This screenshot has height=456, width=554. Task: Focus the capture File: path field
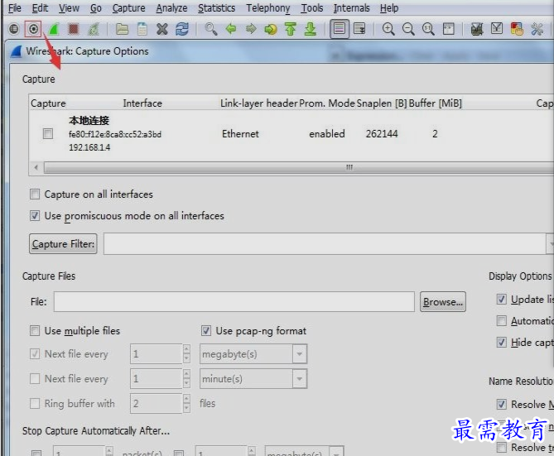pyautogui.click(x=234, y=301)
